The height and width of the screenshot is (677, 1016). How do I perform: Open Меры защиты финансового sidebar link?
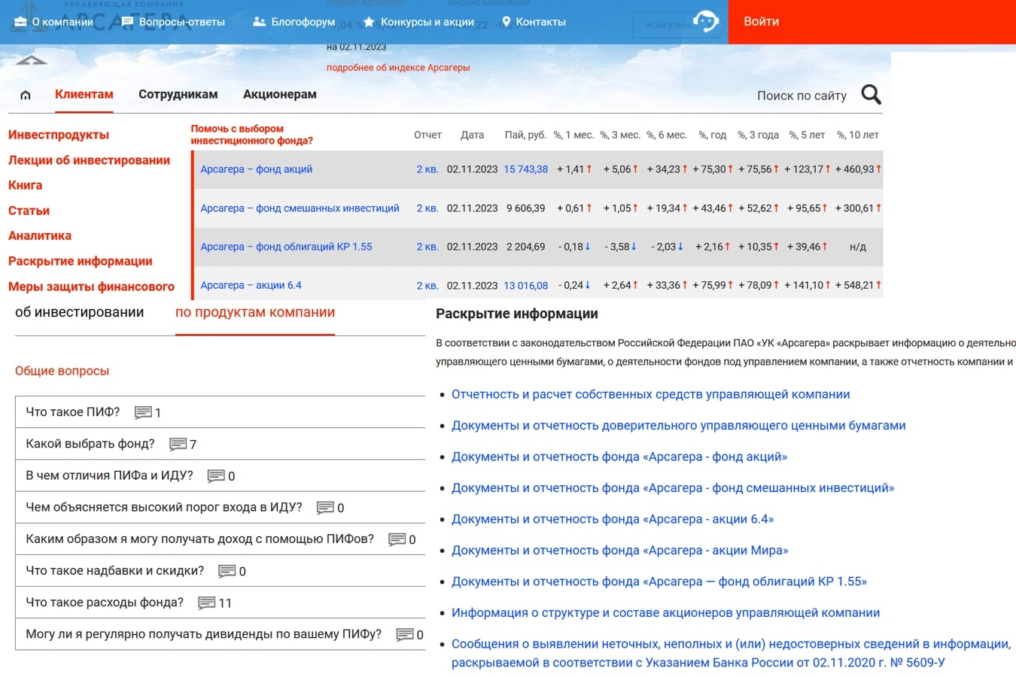tap(91, 287)
